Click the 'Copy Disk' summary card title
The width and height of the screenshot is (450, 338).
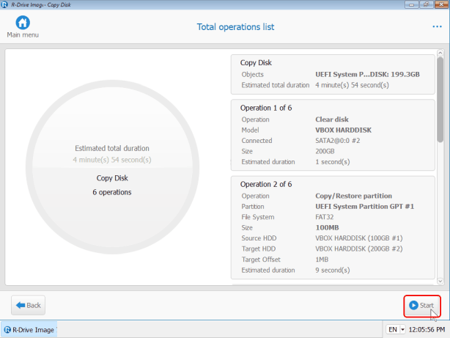256,62
